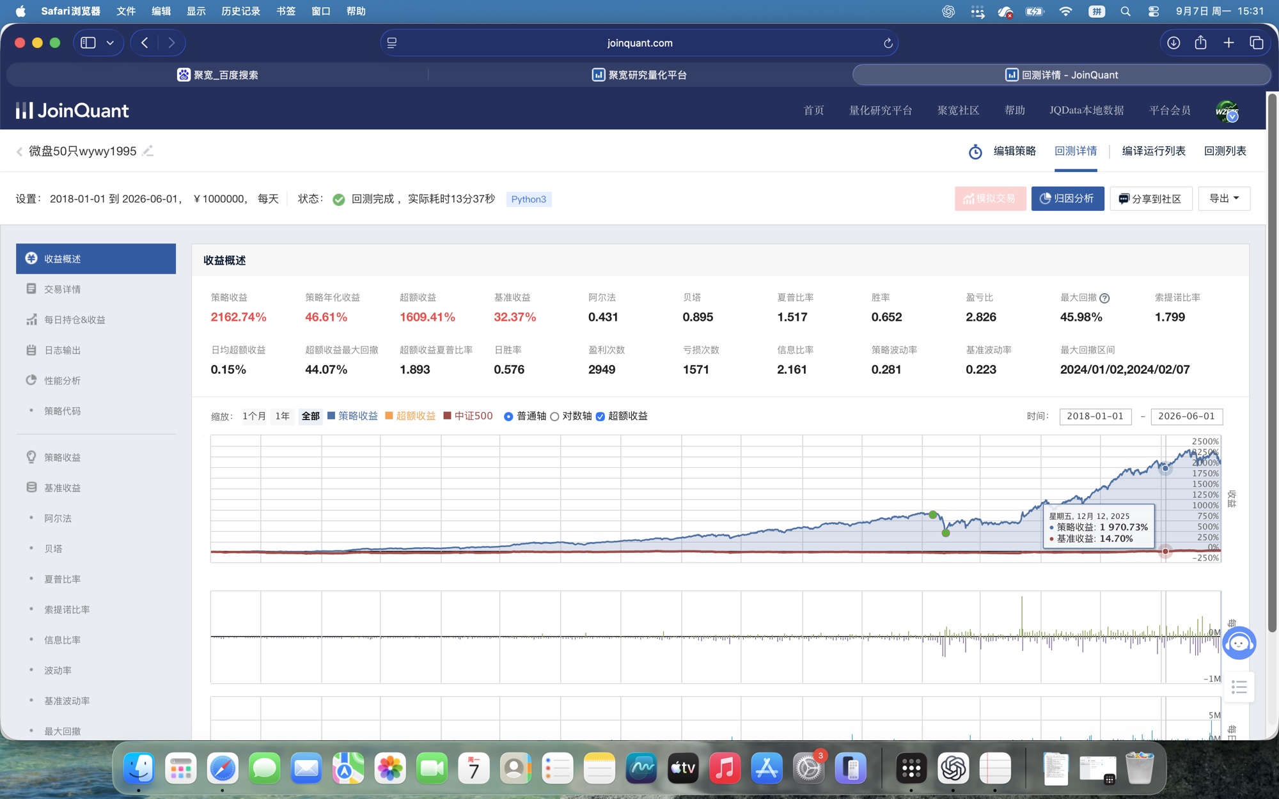Toggle the orange 超额收益 legend series

click(x=410, y=416)
